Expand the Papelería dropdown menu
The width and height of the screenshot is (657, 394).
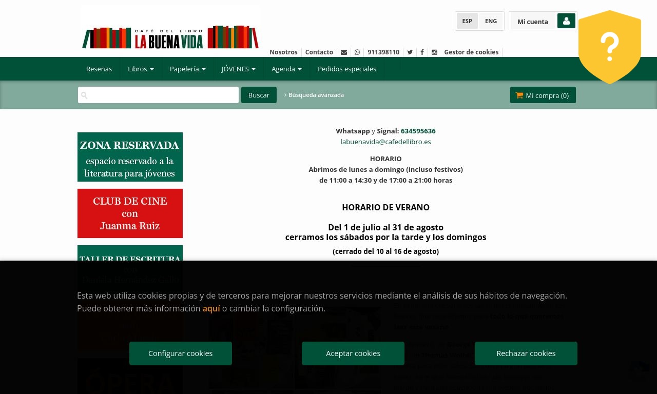click(188, 69)
